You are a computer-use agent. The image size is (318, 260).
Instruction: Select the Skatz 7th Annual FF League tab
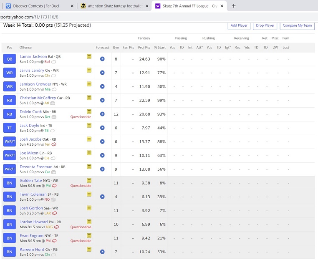[x=189, y=6]
